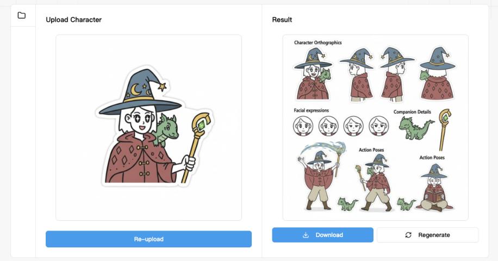Select the front-facing orthographic character view

tap(313, 73)
